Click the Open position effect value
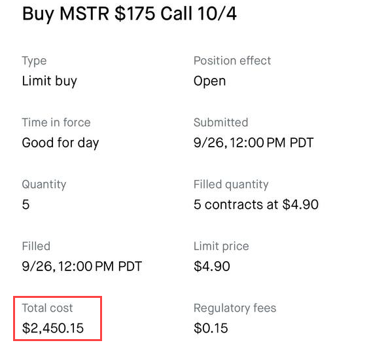This screenshot has height=364, width=386. point(209,82)
